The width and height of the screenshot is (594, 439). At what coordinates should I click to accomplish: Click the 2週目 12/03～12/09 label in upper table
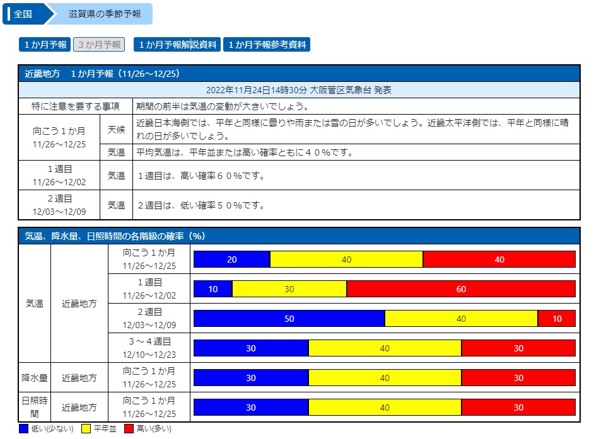[59, 205]
